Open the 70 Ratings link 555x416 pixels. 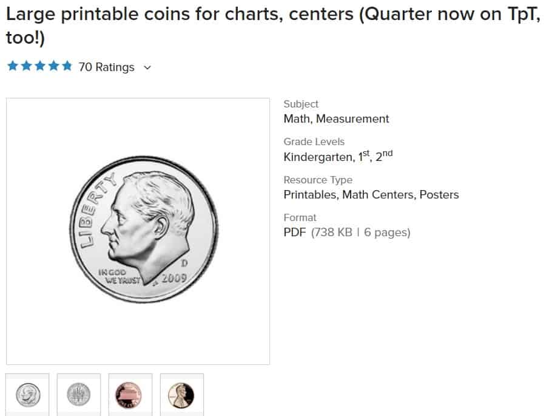107,67
